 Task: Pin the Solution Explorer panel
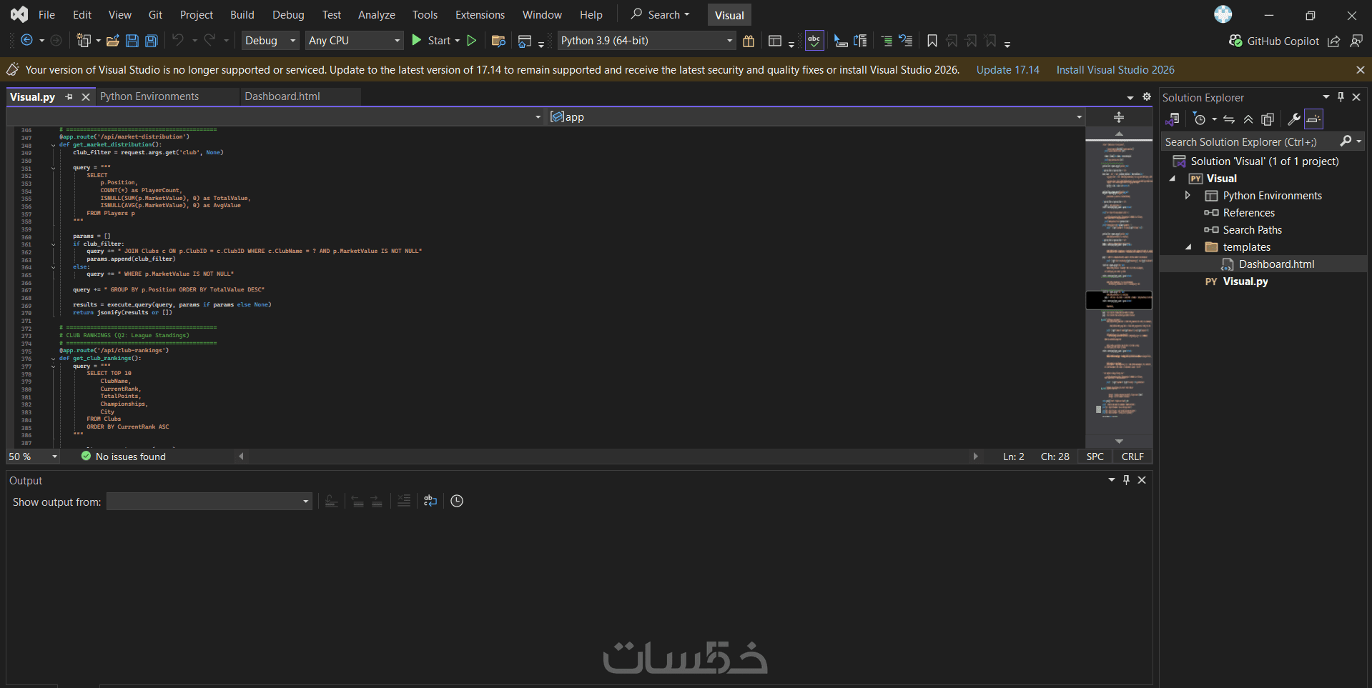(x=1341, y=97)
